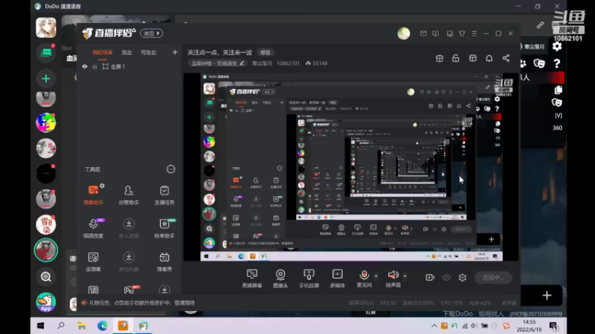Mute the 麦克风 microphone

(364, 278)
